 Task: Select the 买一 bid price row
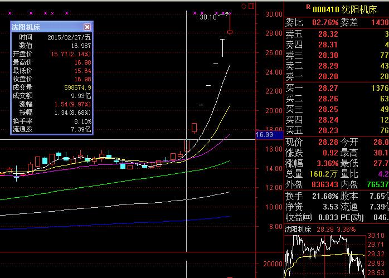334,88
